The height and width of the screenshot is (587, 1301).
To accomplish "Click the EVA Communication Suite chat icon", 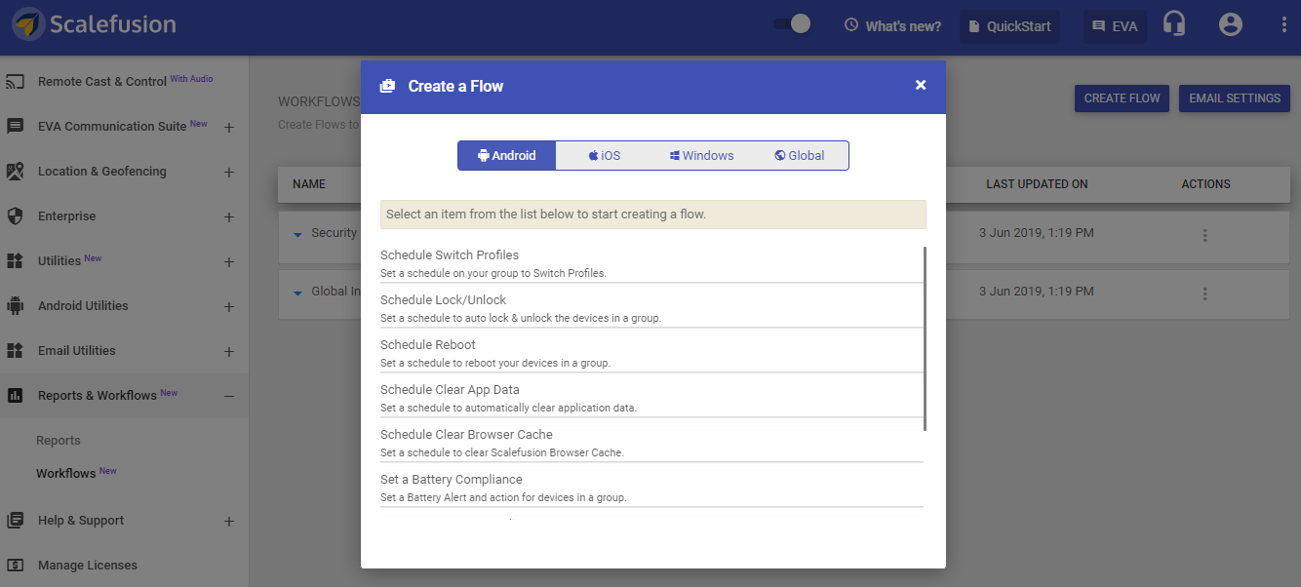I will 16,127.
